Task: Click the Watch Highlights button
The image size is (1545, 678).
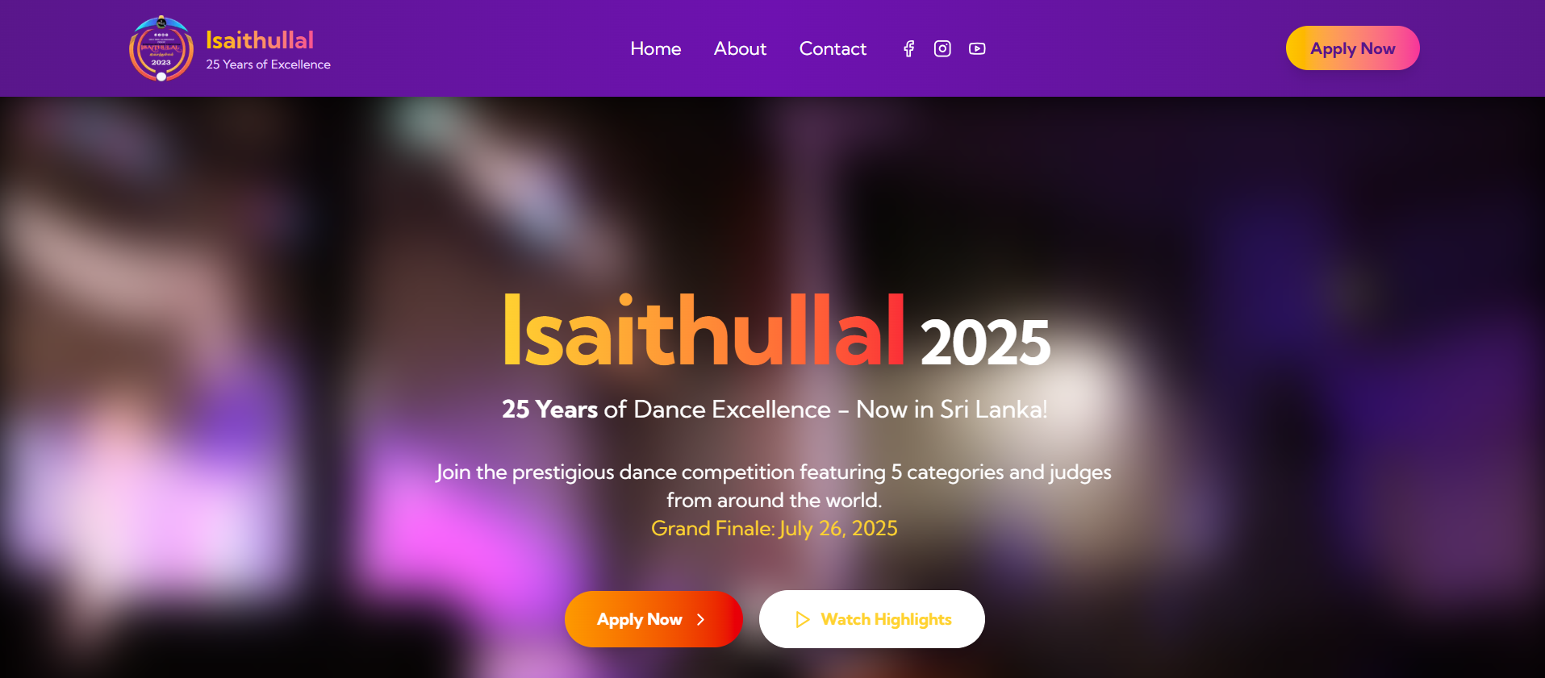Action: (x=872, y=619)
